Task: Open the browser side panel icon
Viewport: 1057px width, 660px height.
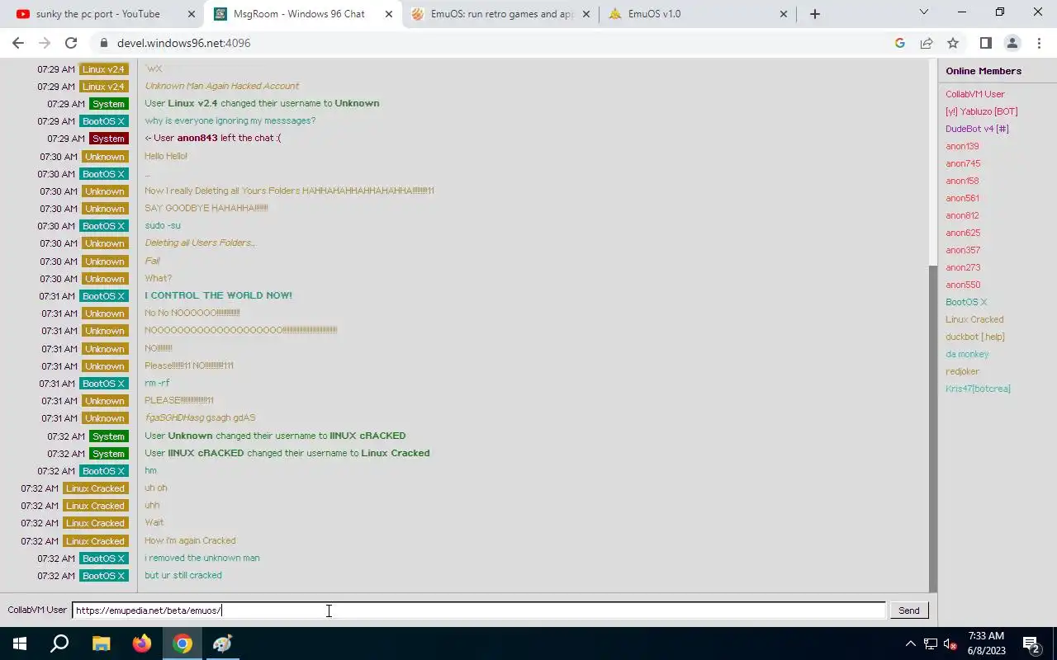Action: click(986, 43)
